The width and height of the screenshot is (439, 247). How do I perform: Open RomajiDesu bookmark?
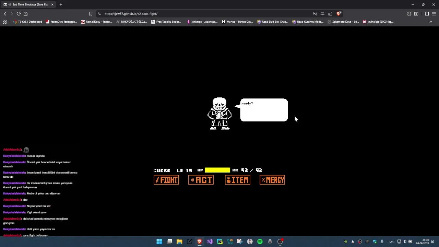pyautogui.click(x=96, y=22)
